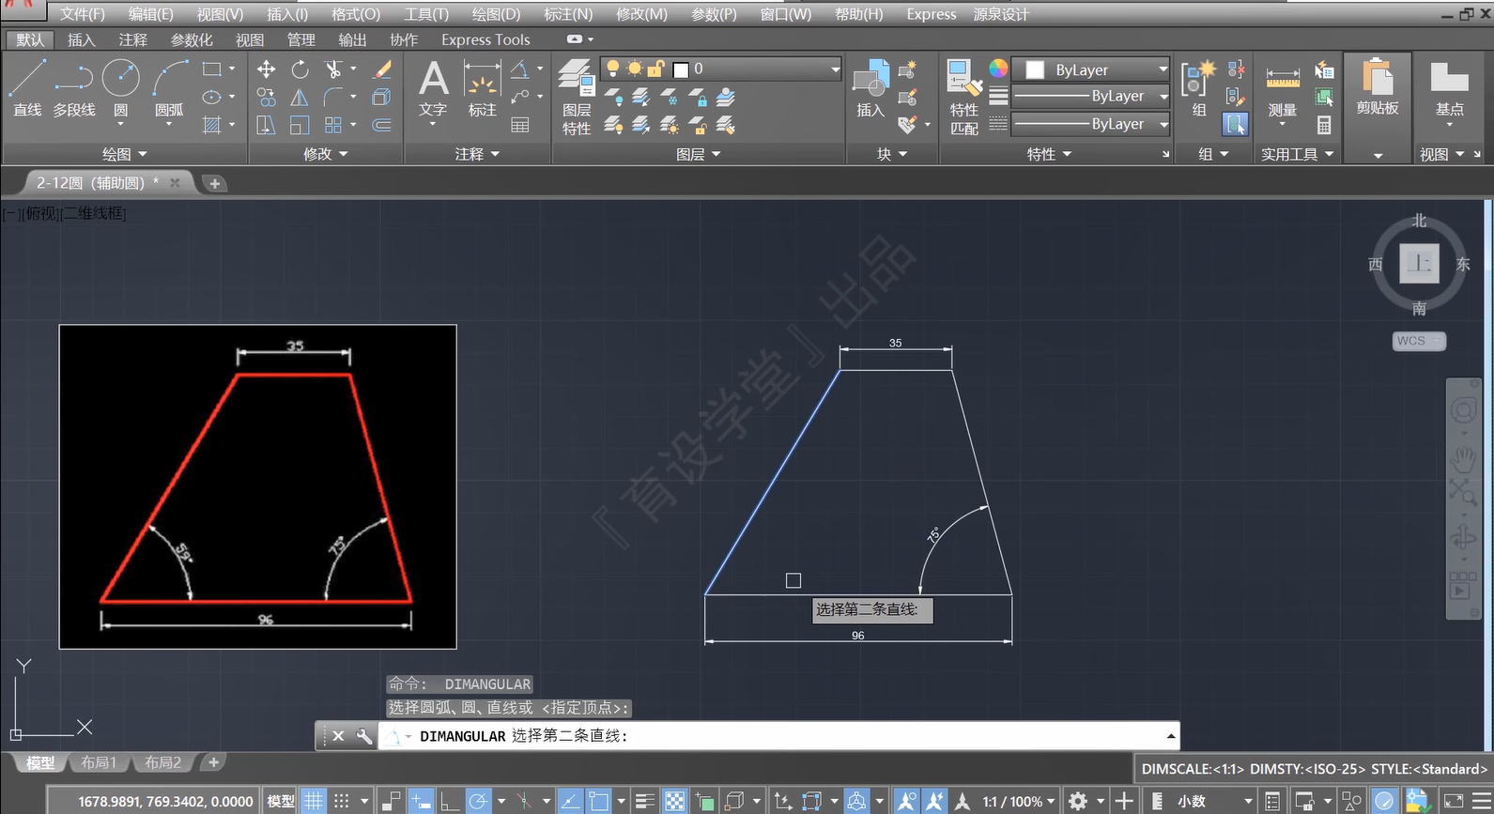Select the Trim scissors tool

click(x=332, y=69)
